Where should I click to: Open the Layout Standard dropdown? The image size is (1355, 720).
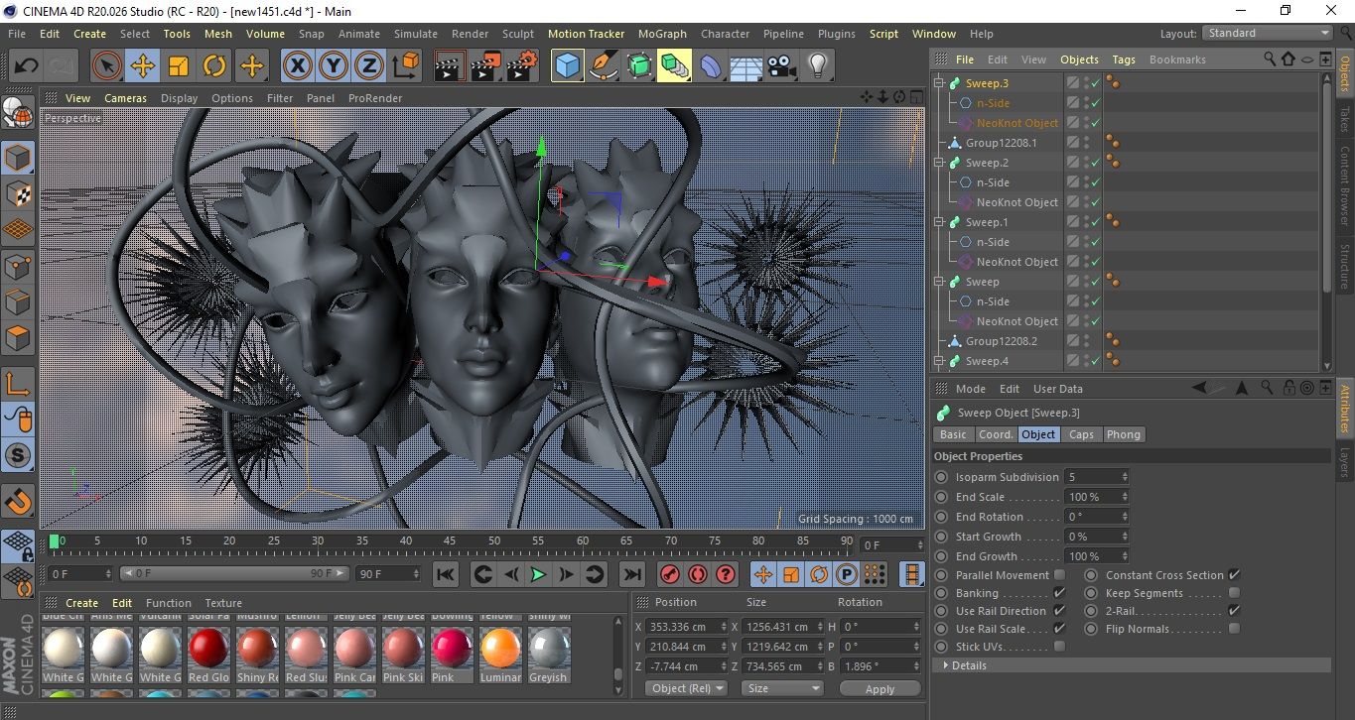tap(1268, 33)
